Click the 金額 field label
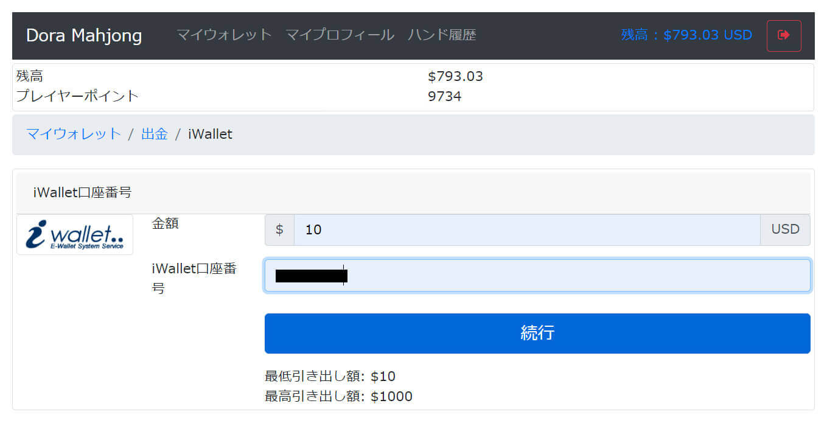 165,223
